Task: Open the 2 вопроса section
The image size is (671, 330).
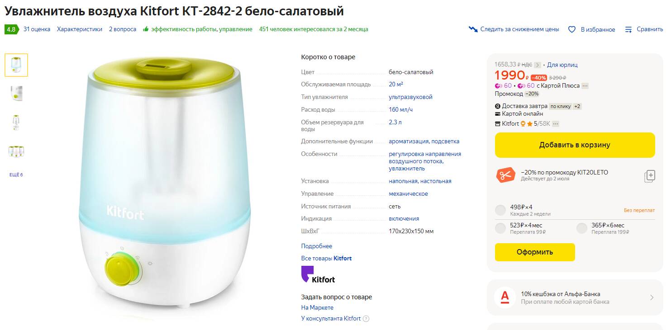Action: tap(123, 29)
